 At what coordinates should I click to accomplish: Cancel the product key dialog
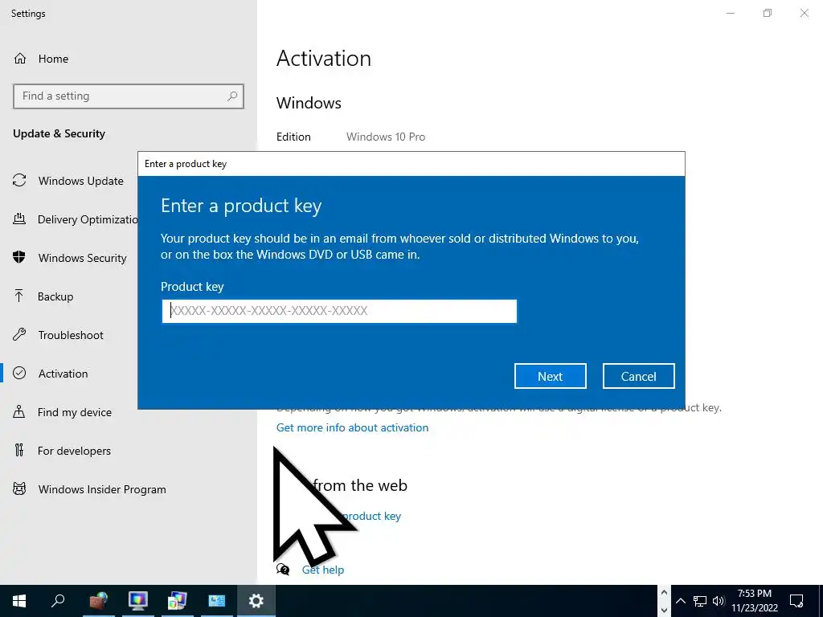[638, 376]
